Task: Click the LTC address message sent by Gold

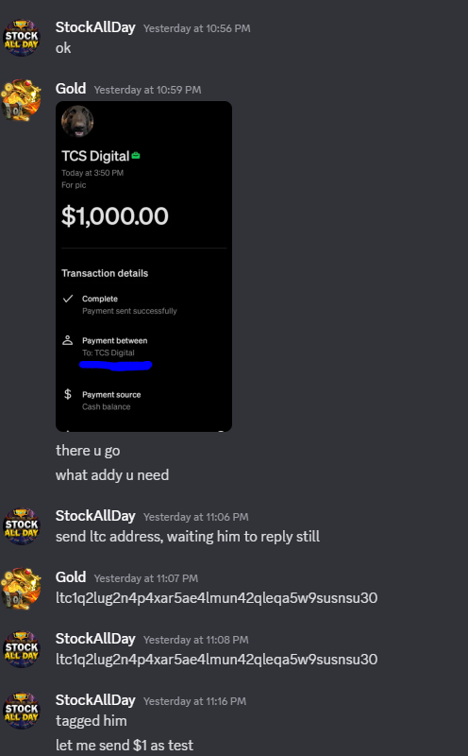Action: (x=217, y=598)
